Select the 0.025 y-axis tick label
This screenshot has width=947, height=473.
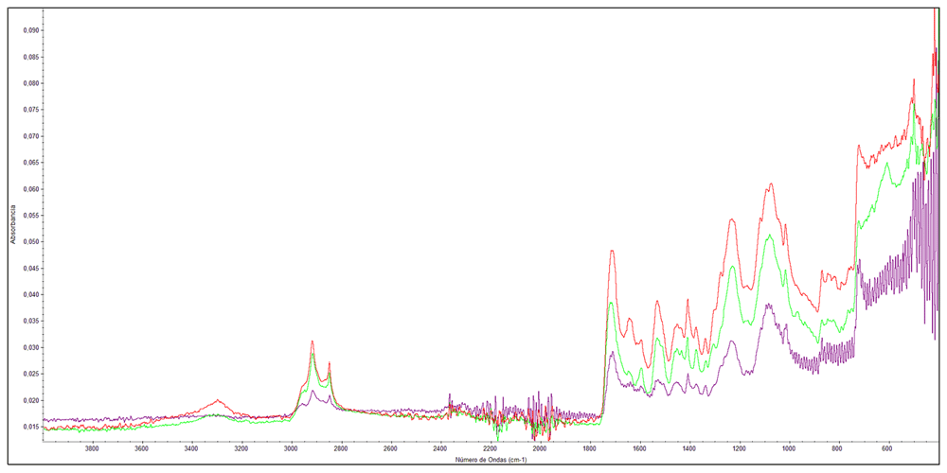[x=30, y=374]
